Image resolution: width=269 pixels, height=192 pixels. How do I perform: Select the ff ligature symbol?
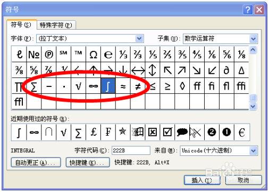pos(197,86)
